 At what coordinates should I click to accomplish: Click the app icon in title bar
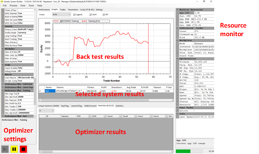pos(2,2)
